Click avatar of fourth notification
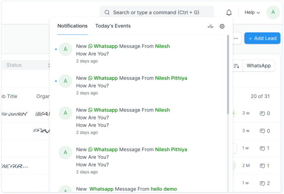Image resolution: width=284 pixels, height=194 pixels. point(66,153)
